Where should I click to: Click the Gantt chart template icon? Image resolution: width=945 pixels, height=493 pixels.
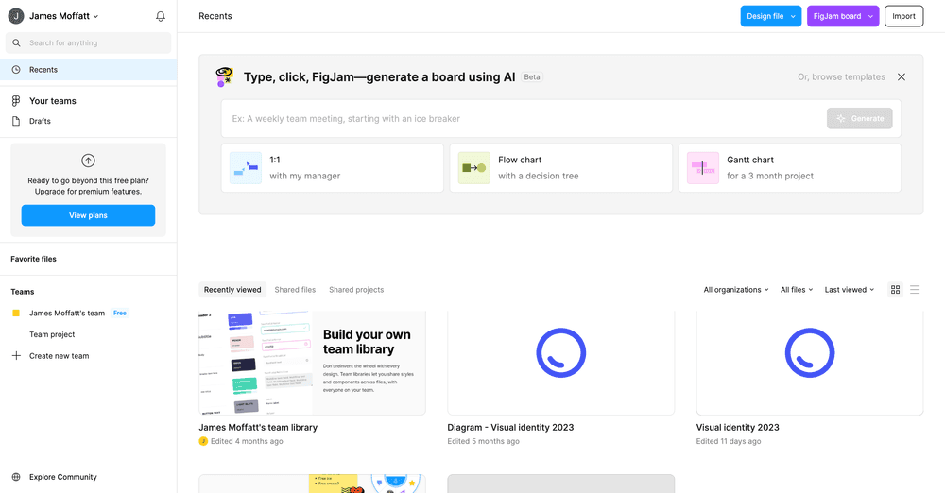(x=703, y=167)
